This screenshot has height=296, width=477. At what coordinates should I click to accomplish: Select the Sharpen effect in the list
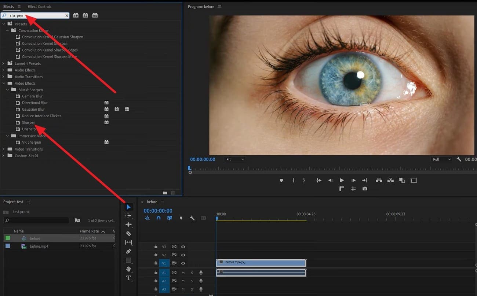[29, 122]
